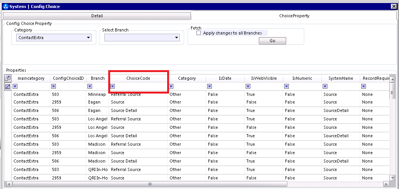Open the maincategory column filter operator icon
Image resolution: width=399 pixels, height=189 pixels.
[15, 86]
